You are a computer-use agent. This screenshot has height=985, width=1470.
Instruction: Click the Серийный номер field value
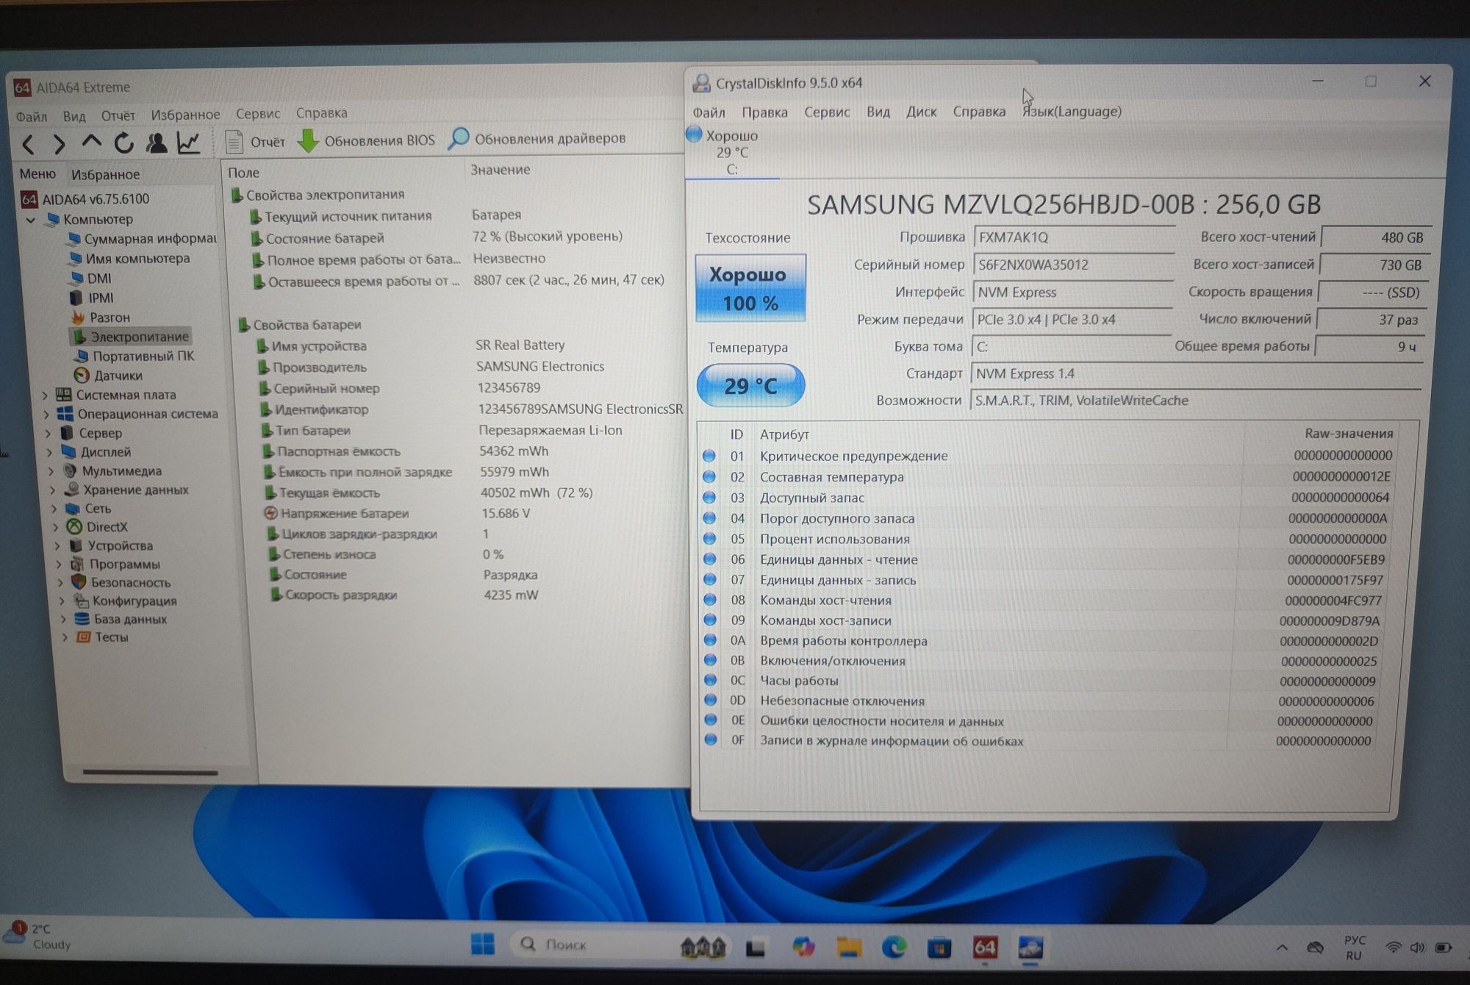[x=1073, y=265]
